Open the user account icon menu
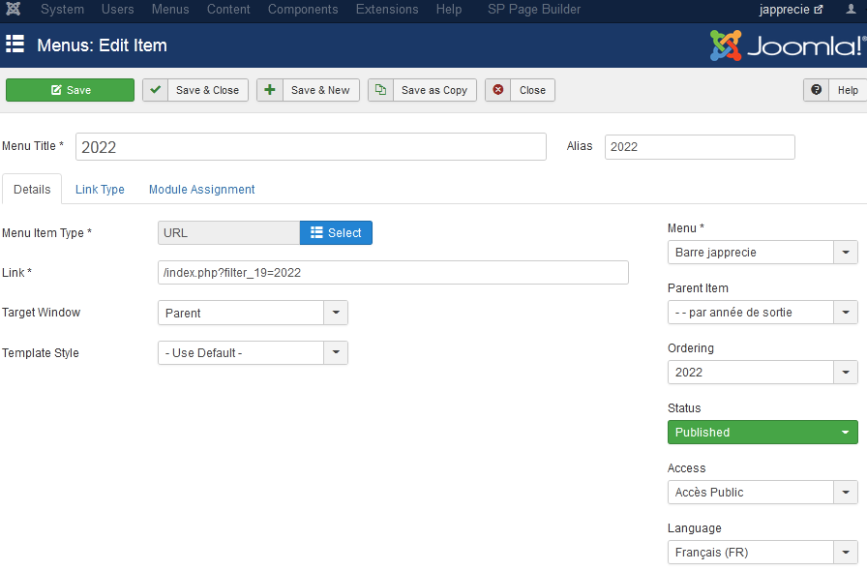The image size is (867, 571). tap(851, 10)
